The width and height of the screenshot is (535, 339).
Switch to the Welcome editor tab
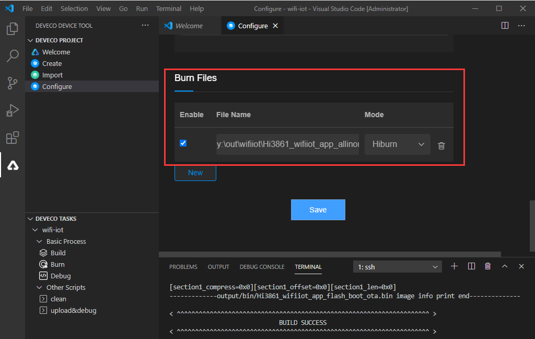point(189,26)
